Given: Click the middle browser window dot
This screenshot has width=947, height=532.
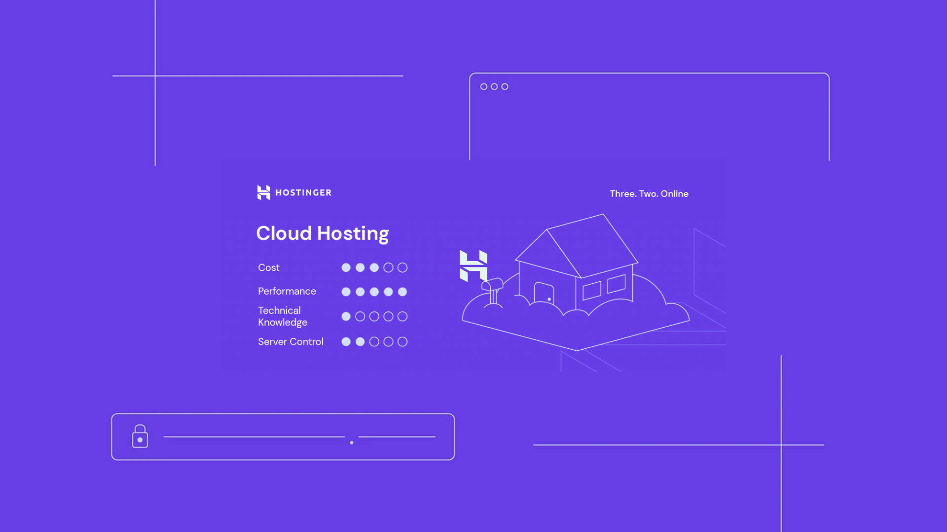Looking at the screenshot, I should pyautogui.click(x=494, y=86).
